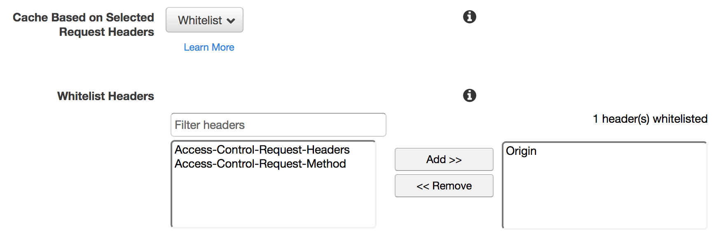Click empty area below Origin in whitelisted box

pos(604,194)
